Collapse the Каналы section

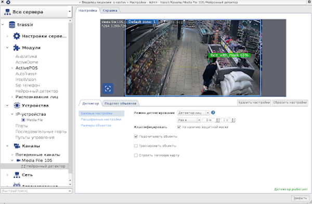(7, 146)
